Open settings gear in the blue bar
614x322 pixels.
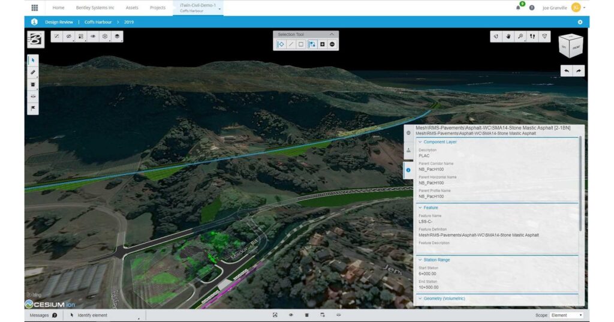(x=580, y=22)
